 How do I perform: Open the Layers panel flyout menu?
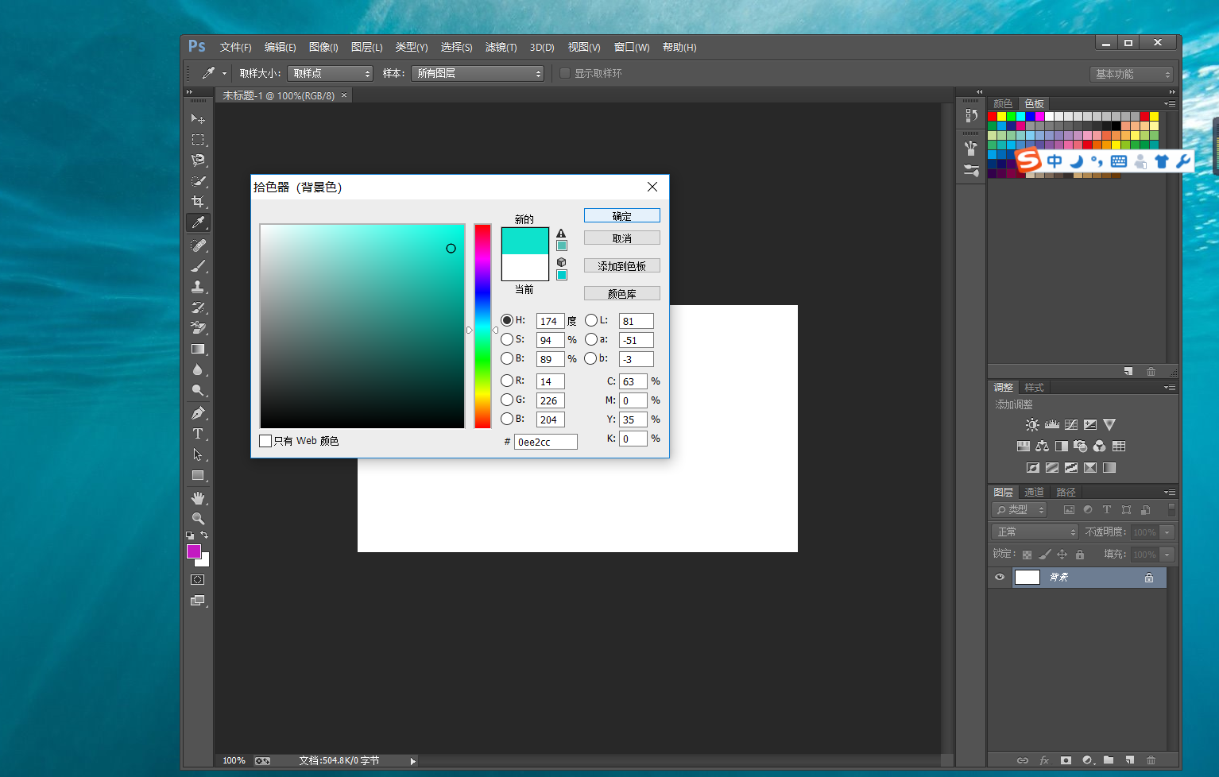[1170, 493]
